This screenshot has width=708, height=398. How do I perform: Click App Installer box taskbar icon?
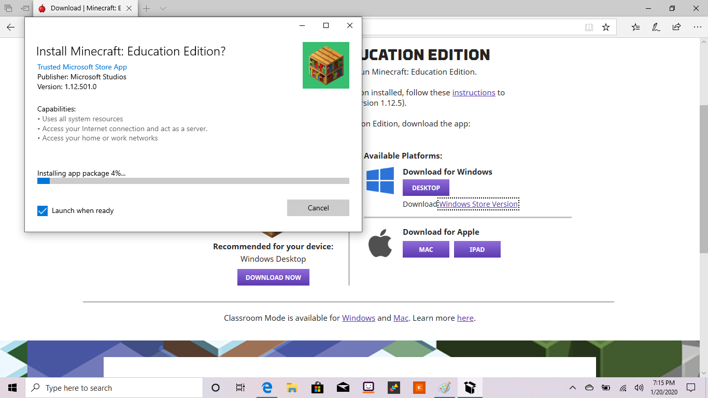[470, 388]
